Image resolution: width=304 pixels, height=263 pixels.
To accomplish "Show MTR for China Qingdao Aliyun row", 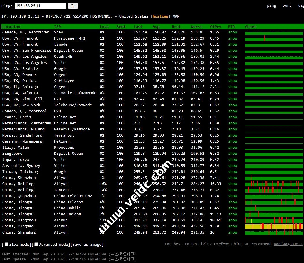I will [232, 226].
